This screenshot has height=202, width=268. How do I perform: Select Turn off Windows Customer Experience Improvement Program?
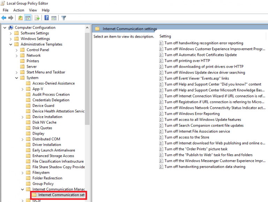(x=215, y=49)
